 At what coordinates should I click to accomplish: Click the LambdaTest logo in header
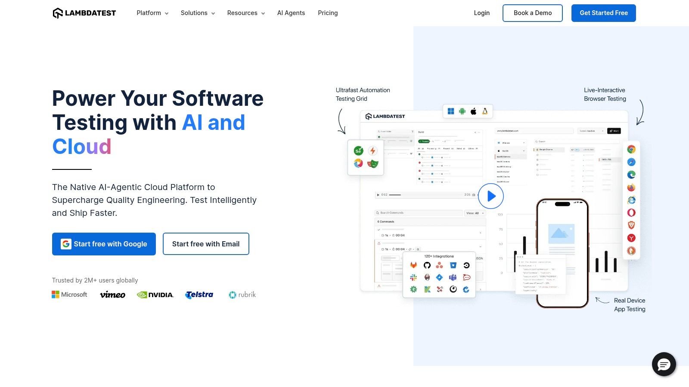[x=84, y=13]
